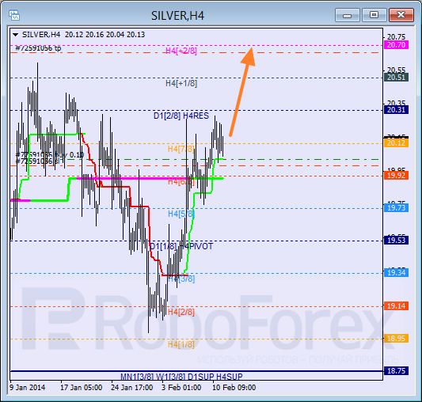Viewport: 422px width, 402px height.
Task: Click the orange upward forecast arrow
Action: tap(242, 92)
